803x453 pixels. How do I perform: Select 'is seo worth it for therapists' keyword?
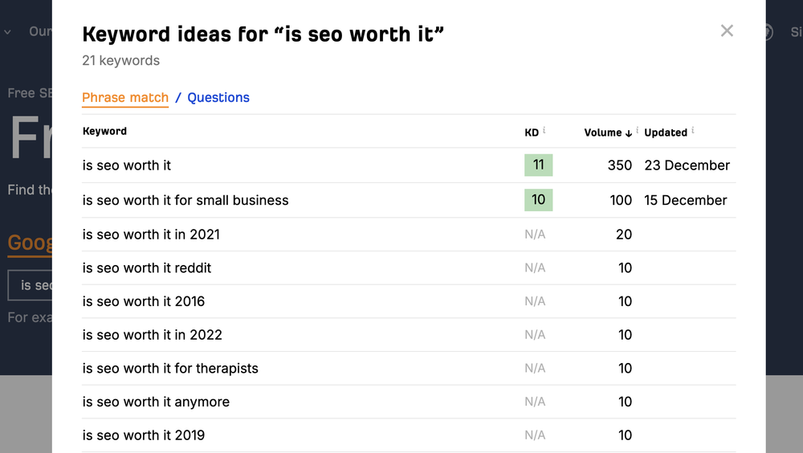[170, 369]
